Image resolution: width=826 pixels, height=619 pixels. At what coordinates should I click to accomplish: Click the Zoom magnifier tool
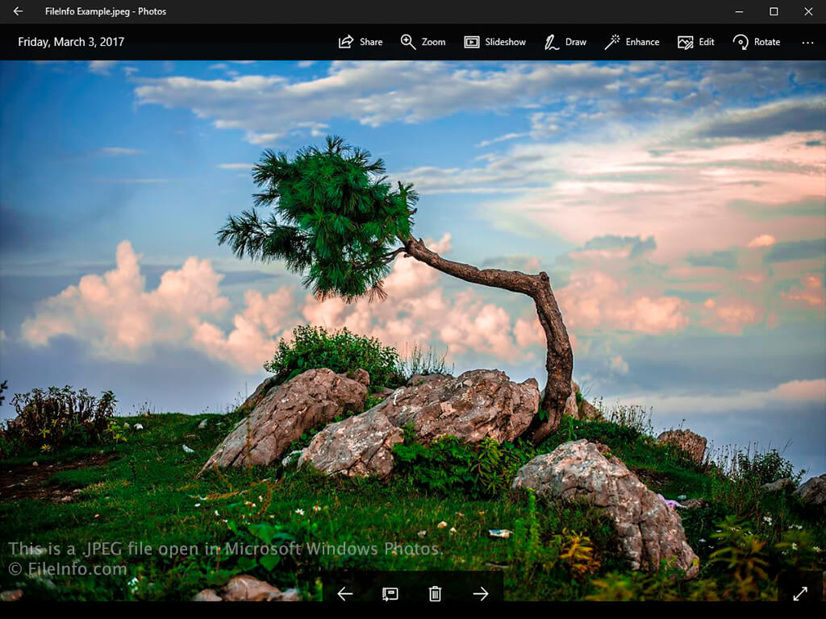[x=423, y=42]
